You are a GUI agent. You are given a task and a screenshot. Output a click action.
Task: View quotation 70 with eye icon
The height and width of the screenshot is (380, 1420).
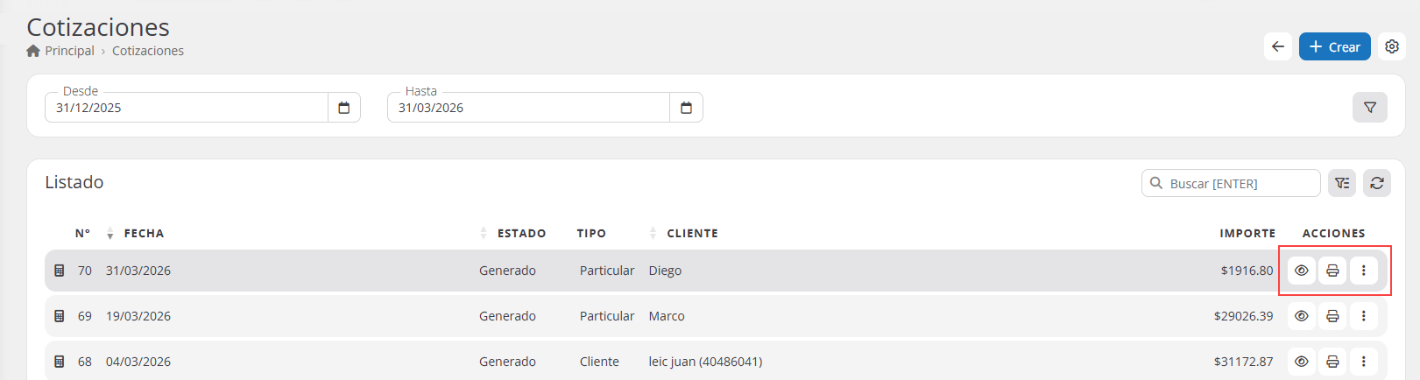[x=1302, y=271]
